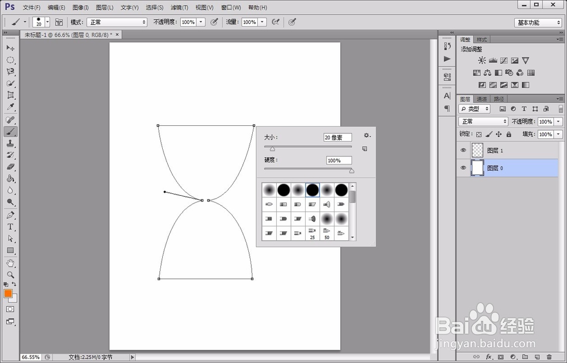The height and width of the screenshot is (363, 567).
Task: Select the Clone Stamp tool
Action: pos(10,143)
